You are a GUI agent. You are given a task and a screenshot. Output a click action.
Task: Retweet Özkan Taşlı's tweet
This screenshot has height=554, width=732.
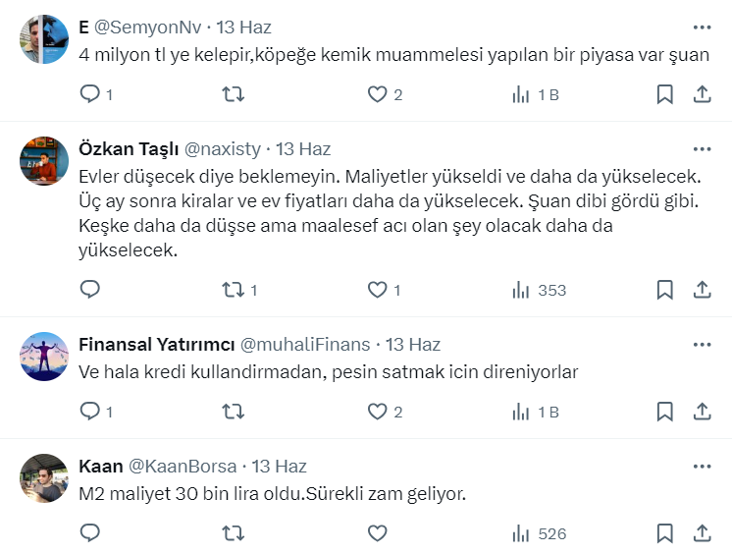(x=234, y=290)
